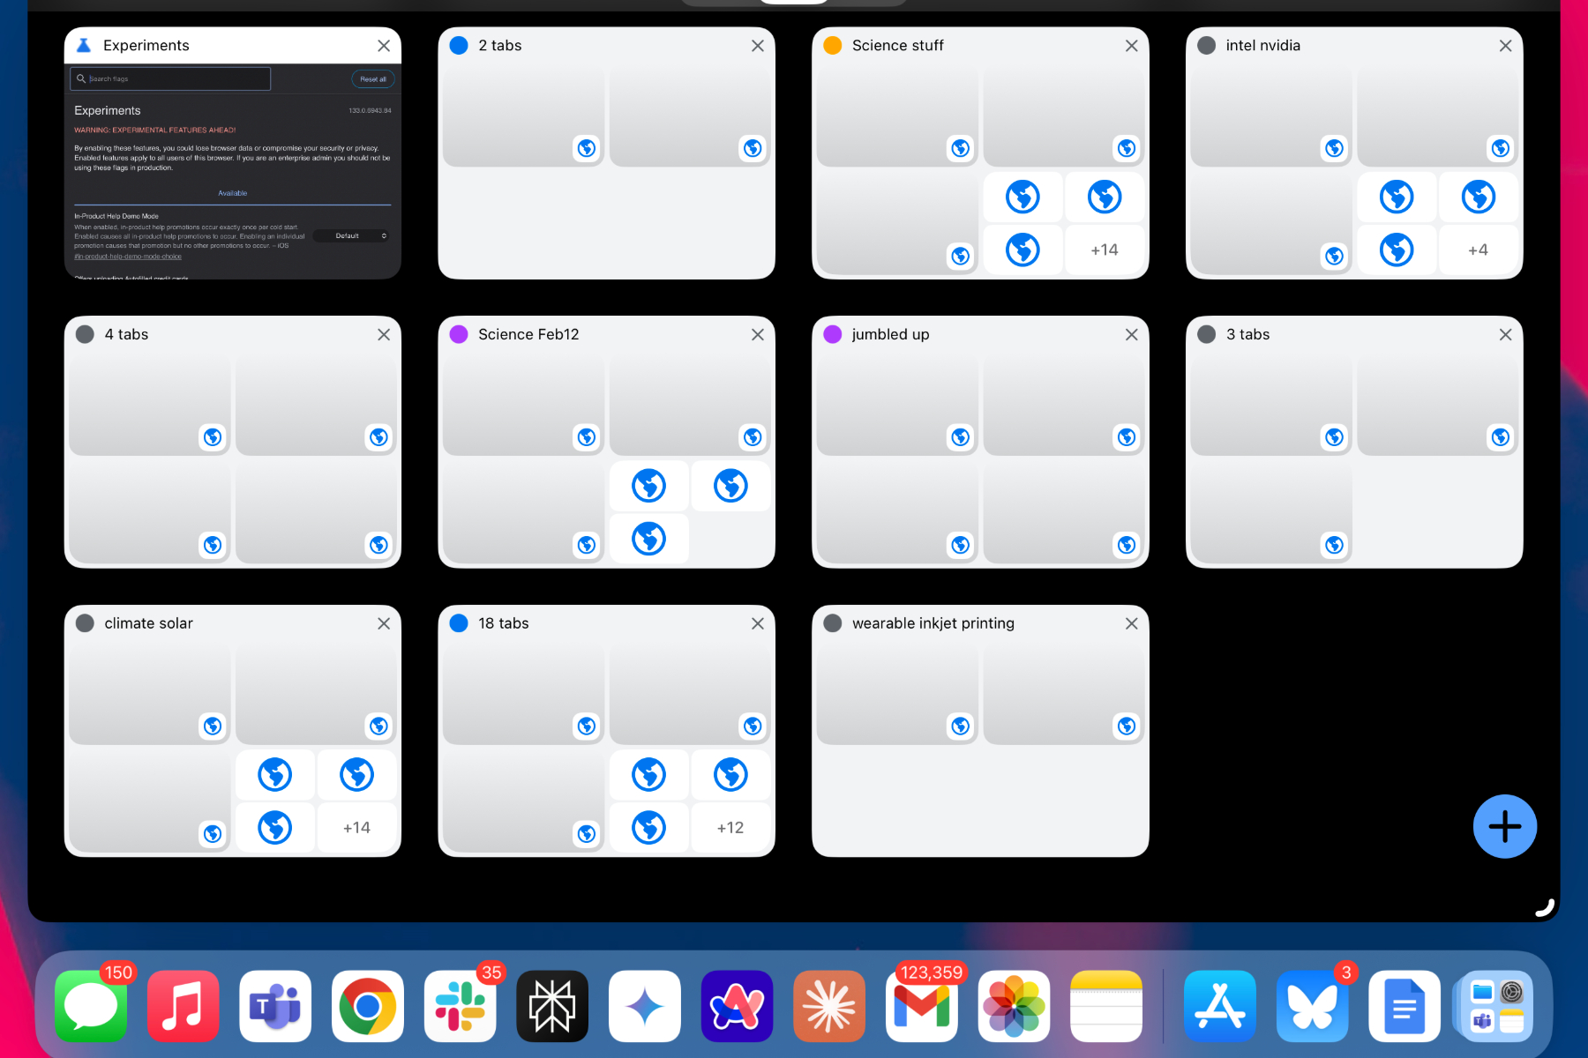1588x1058 pixels.
Task: Click the purple dot on Science Feb12
Action: (459, 334)
